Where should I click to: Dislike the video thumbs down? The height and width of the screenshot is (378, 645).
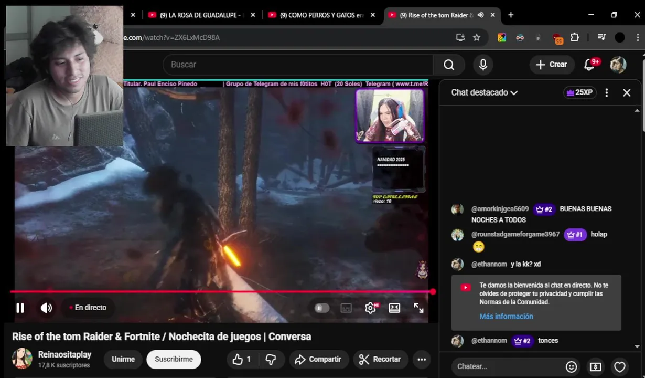point(271,359)
